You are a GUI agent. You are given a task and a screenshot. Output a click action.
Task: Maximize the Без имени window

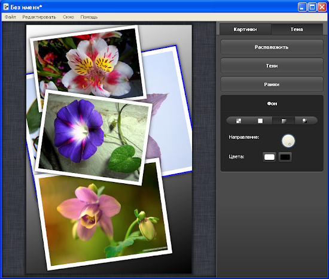pos(312,7)
